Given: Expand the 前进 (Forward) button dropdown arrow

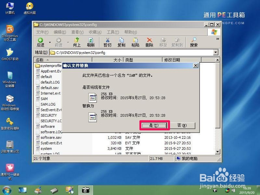Looking at the screenshot, I should pyautogui.click(x=67, y=42).
